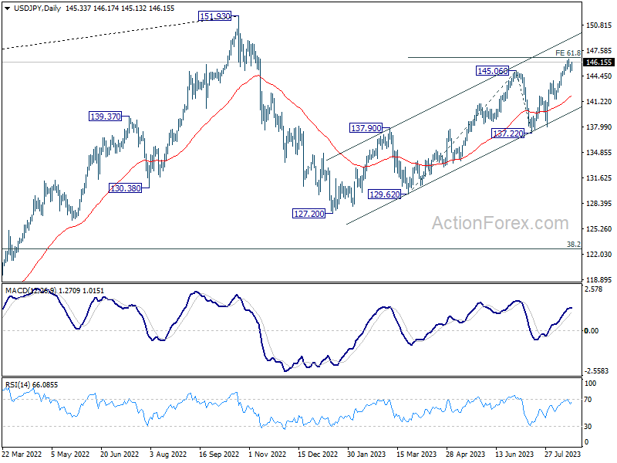Select the 139.370 price label
The image size is (617, 463).
point(106,117)
